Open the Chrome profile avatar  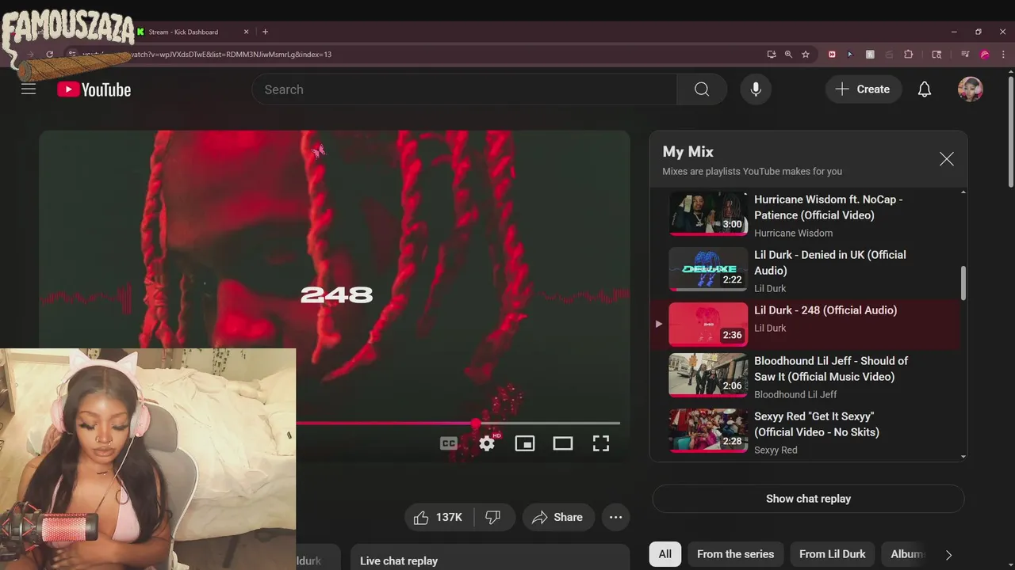pos(985,55)
